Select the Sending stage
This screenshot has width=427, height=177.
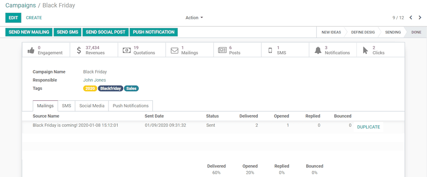393,32
